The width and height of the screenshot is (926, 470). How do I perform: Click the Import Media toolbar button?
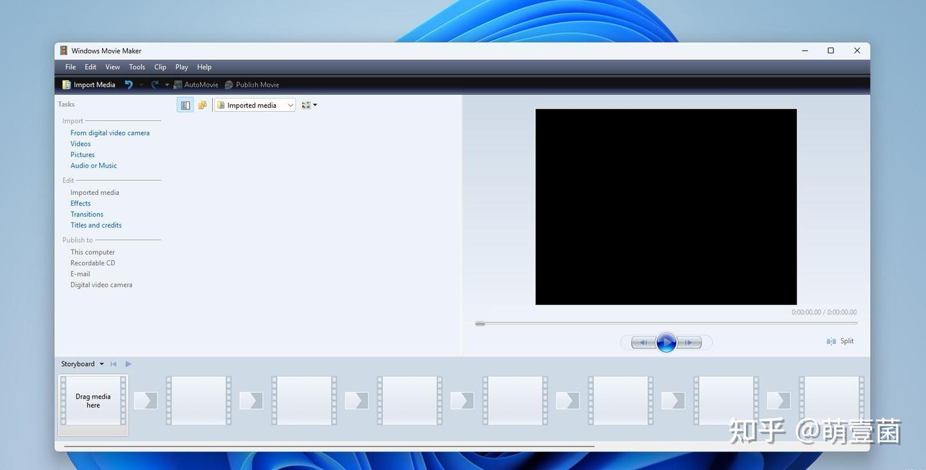89,85
